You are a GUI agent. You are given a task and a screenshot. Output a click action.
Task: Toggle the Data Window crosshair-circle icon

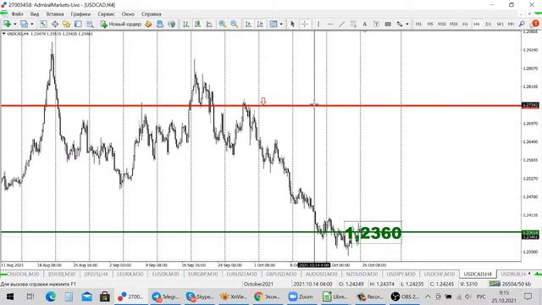pos(55,24)
